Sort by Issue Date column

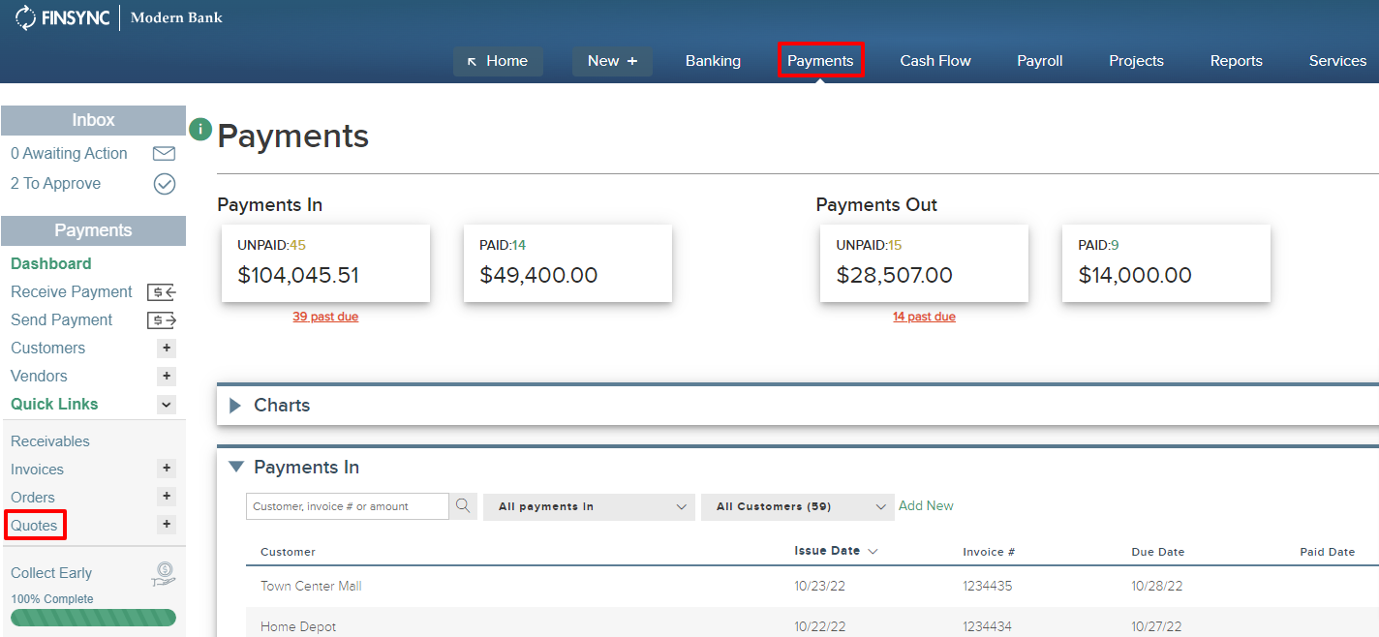point(836,551)
